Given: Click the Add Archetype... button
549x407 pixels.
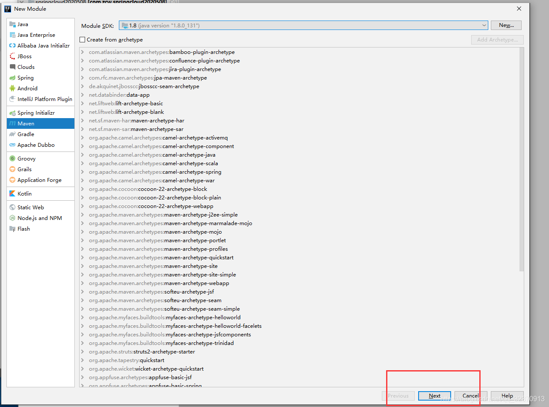Looking at the screenshot, I should pos(497,40).
